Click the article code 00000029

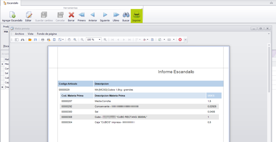tap(64, 90)
